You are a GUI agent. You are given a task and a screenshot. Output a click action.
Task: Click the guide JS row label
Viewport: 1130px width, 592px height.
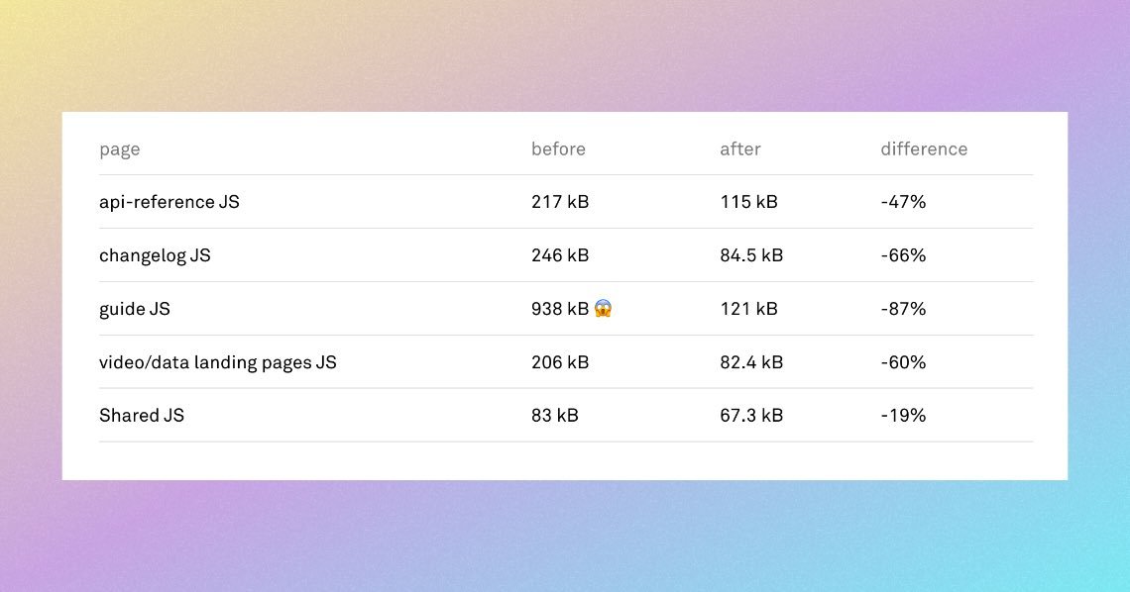135,309
